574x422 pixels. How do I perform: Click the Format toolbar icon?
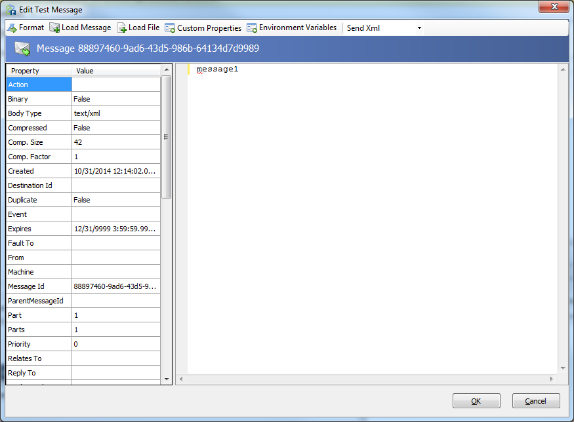(x=12, y=28)
